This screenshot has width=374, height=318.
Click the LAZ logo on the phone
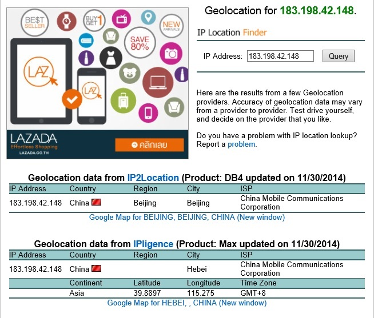pyautogui.click(x=91, y=90)
